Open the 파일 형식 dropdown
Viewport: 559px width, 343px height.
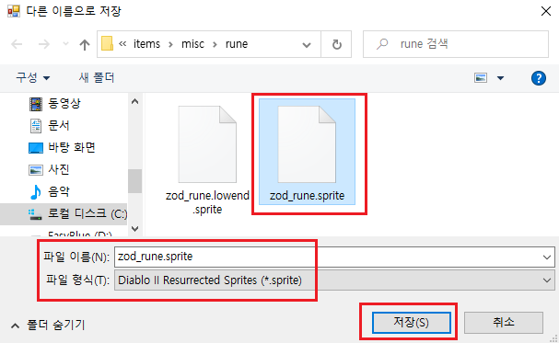pos(334,280)
